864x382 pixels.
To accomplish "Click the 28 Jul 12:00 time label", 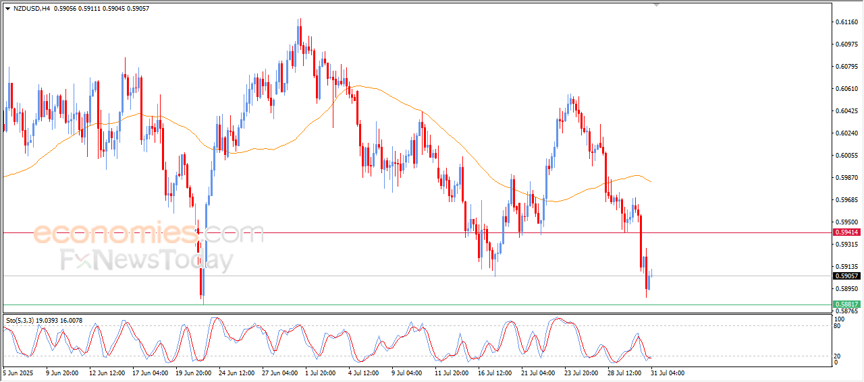I will pyautogui.click(x=626, y=373).
